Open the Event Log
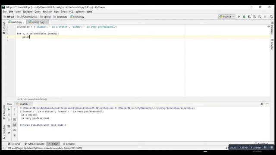This screenshot has height=155, width=276. point(261,144)
